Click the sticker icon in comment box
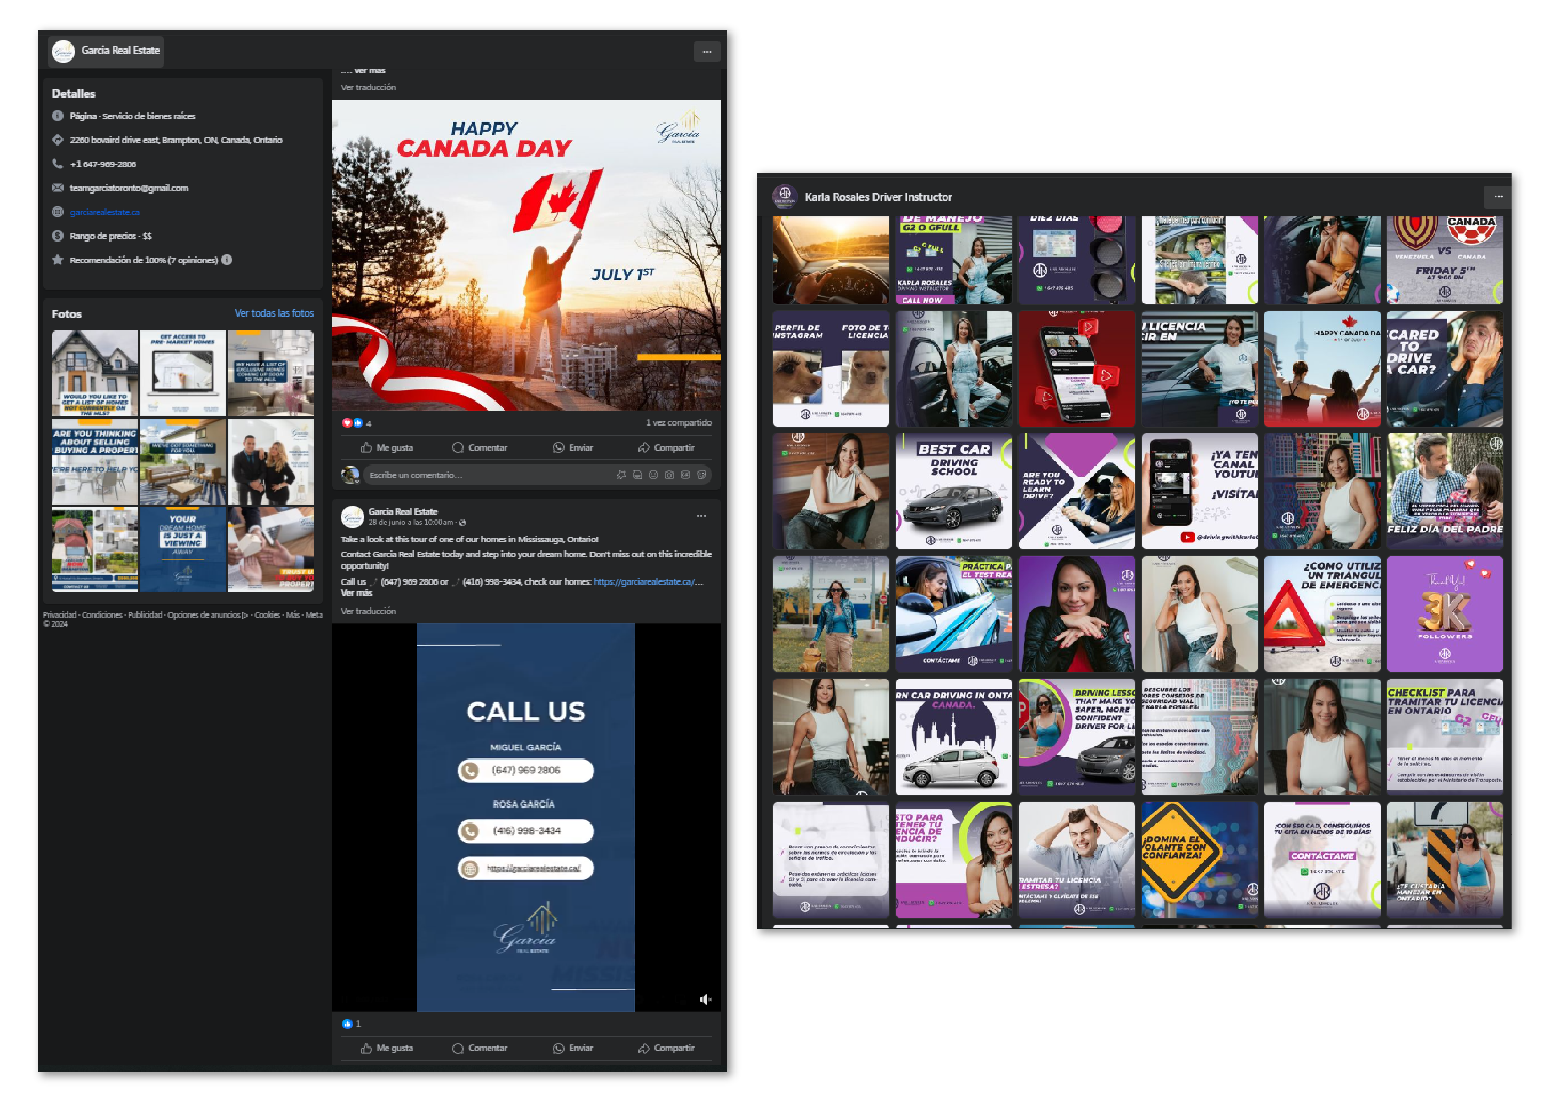This screenshot has height=1102, width=1550. coord(702,475)
